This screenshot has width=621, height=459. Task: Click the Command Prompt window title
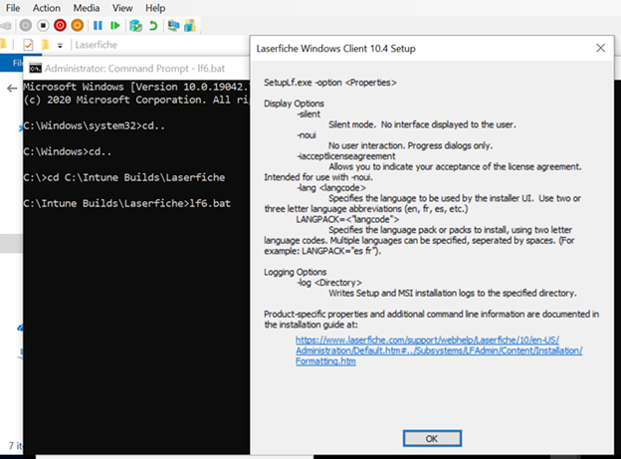pos(134,68)
